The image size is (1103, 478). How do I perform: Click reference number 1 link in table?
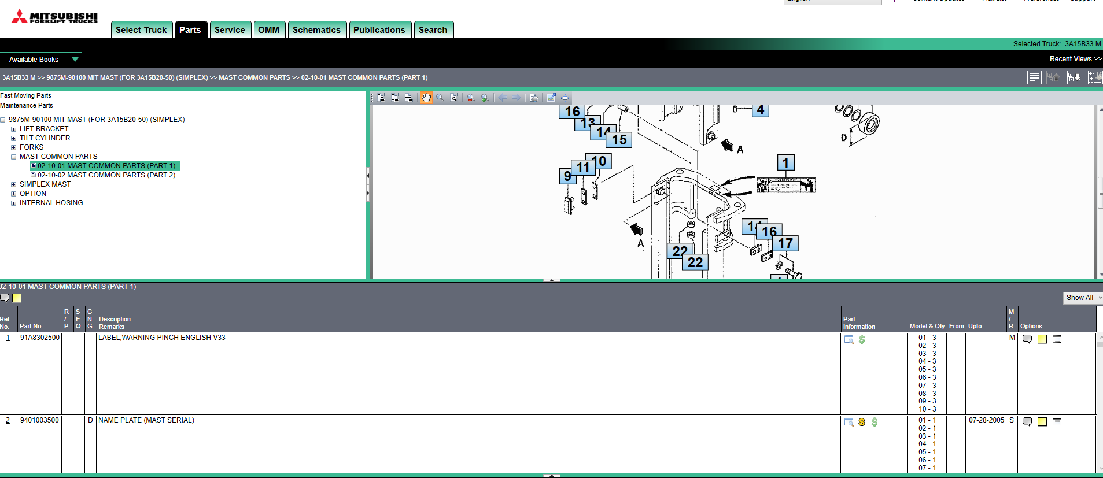[8, 338]
